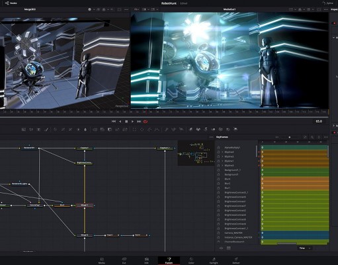Add a Color Curves node
This screenshot has height=265, width=338.
click(63, 129)
